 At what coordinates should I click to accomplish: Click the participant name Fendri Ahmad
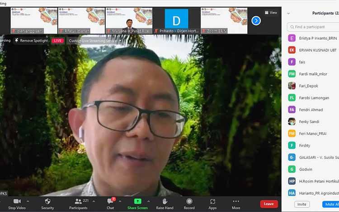pyautogui.click(x=311, y=110)
